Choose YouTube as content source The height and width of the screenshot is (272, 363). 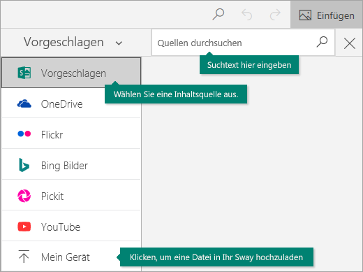click(x=71, y=227)
